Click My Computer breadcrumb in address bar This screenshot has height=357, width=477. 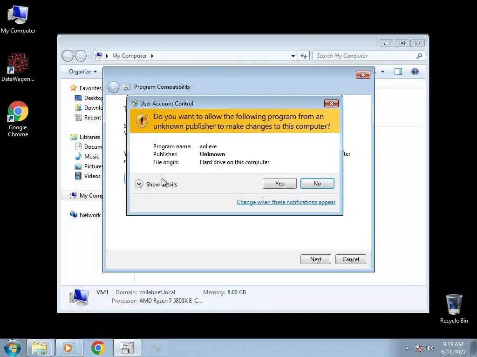129,56
